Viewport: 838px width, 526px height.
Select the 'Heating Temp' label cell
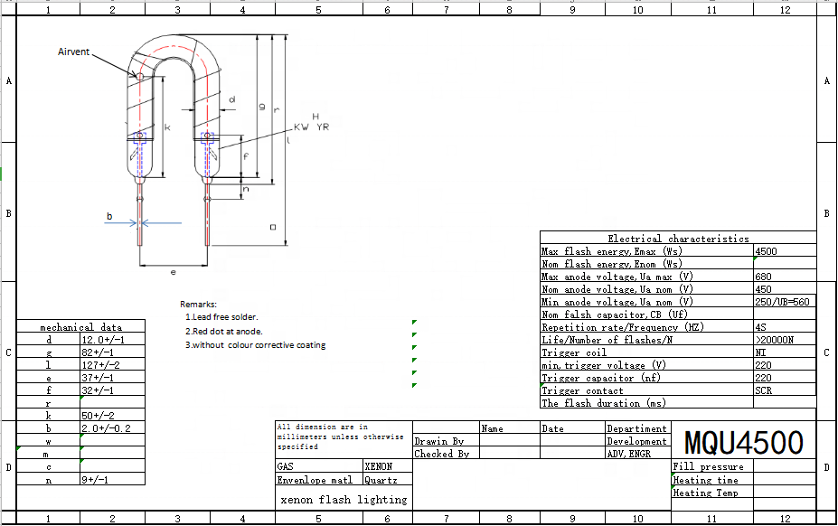pyautogui.click(x=712, y=492)
